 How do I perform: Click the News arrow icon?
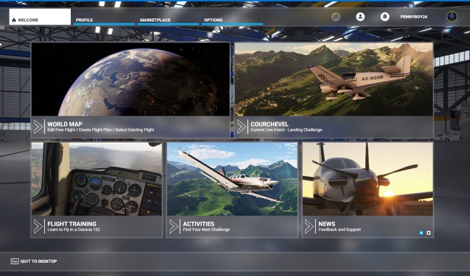[x=309, y=227]
